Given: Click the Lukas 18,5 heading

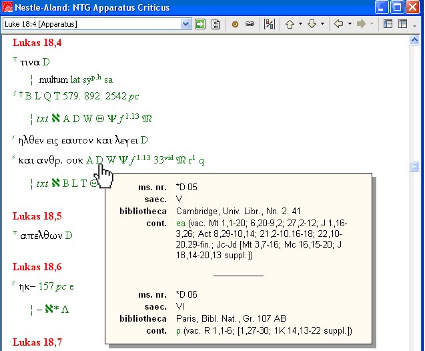Looking at the screenshot, I should tap(37, 216).
